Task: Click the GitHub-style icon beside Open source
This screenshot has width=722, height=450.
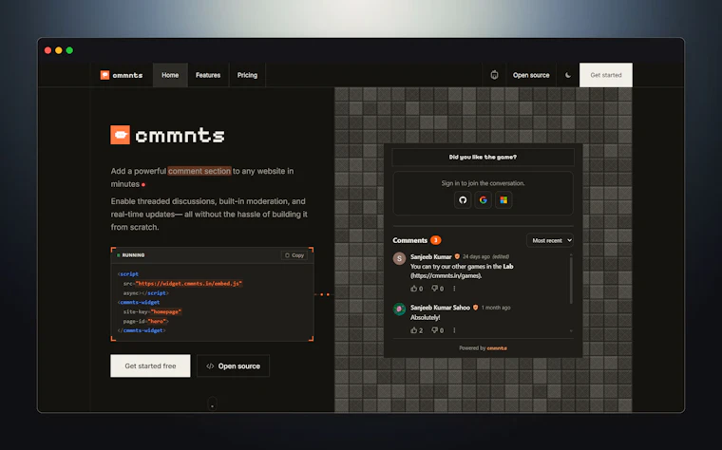Action: [494, 75]
